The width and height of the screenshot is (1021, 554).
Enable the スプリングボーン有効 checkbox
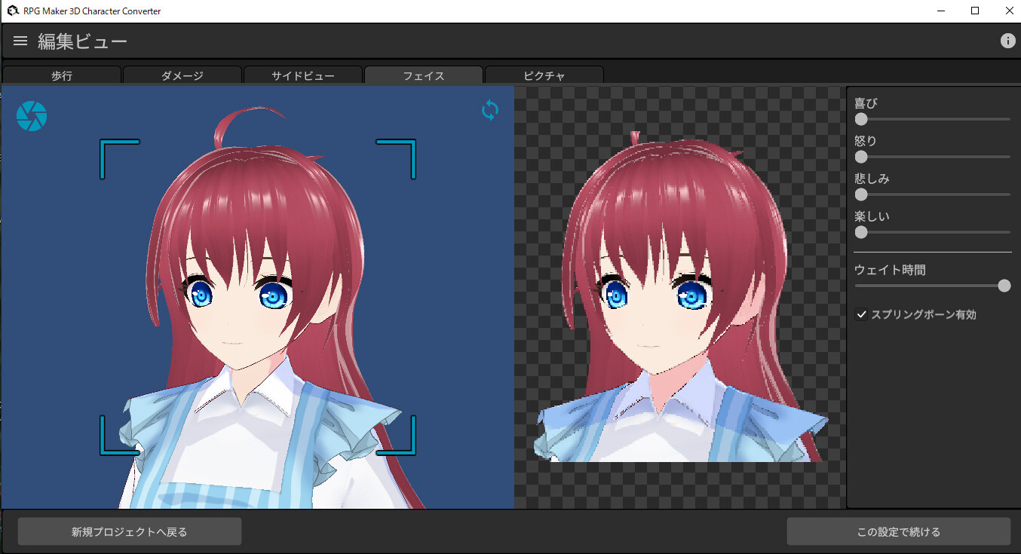861,314
